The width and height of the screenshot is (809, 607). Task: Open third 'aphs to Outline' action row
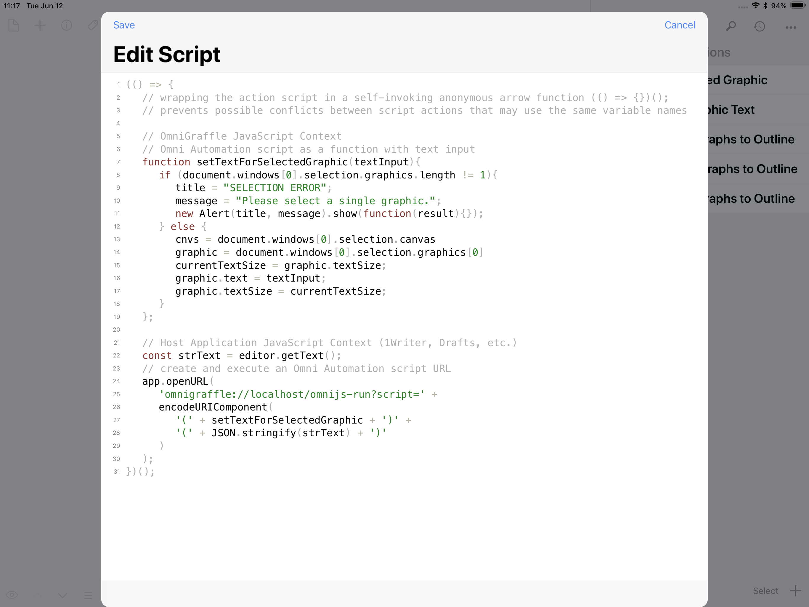tap(758, 199)
